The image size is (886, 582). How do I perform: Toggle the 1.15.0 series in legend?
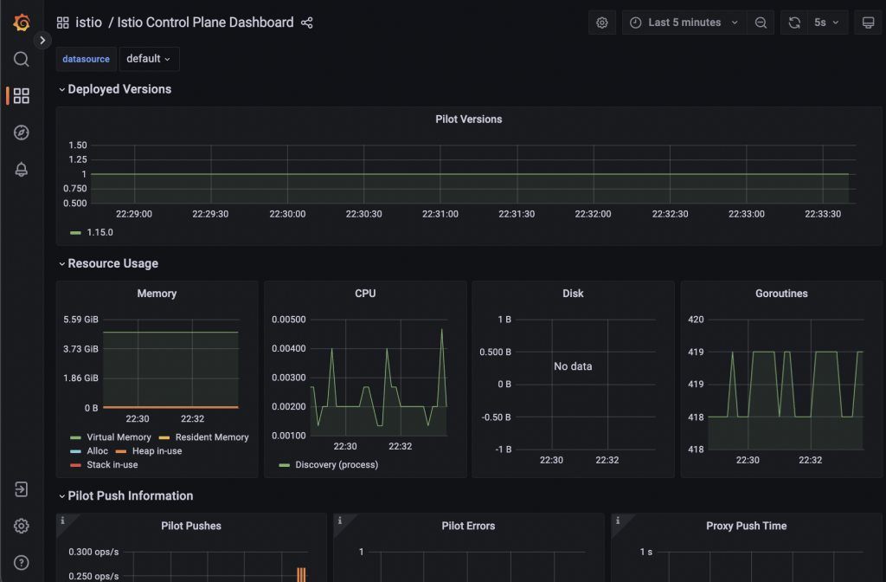tap(100, 232)
